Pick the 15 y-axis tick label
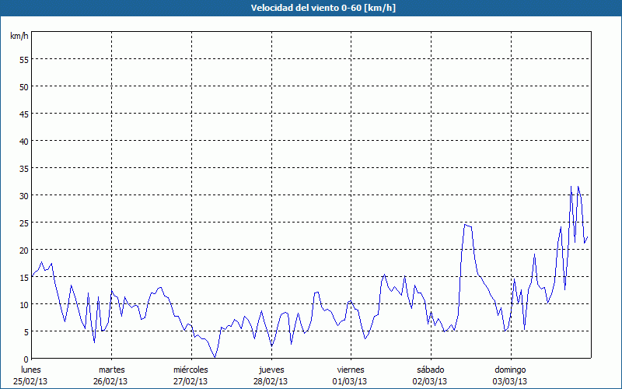 click(x=23, y=277)
